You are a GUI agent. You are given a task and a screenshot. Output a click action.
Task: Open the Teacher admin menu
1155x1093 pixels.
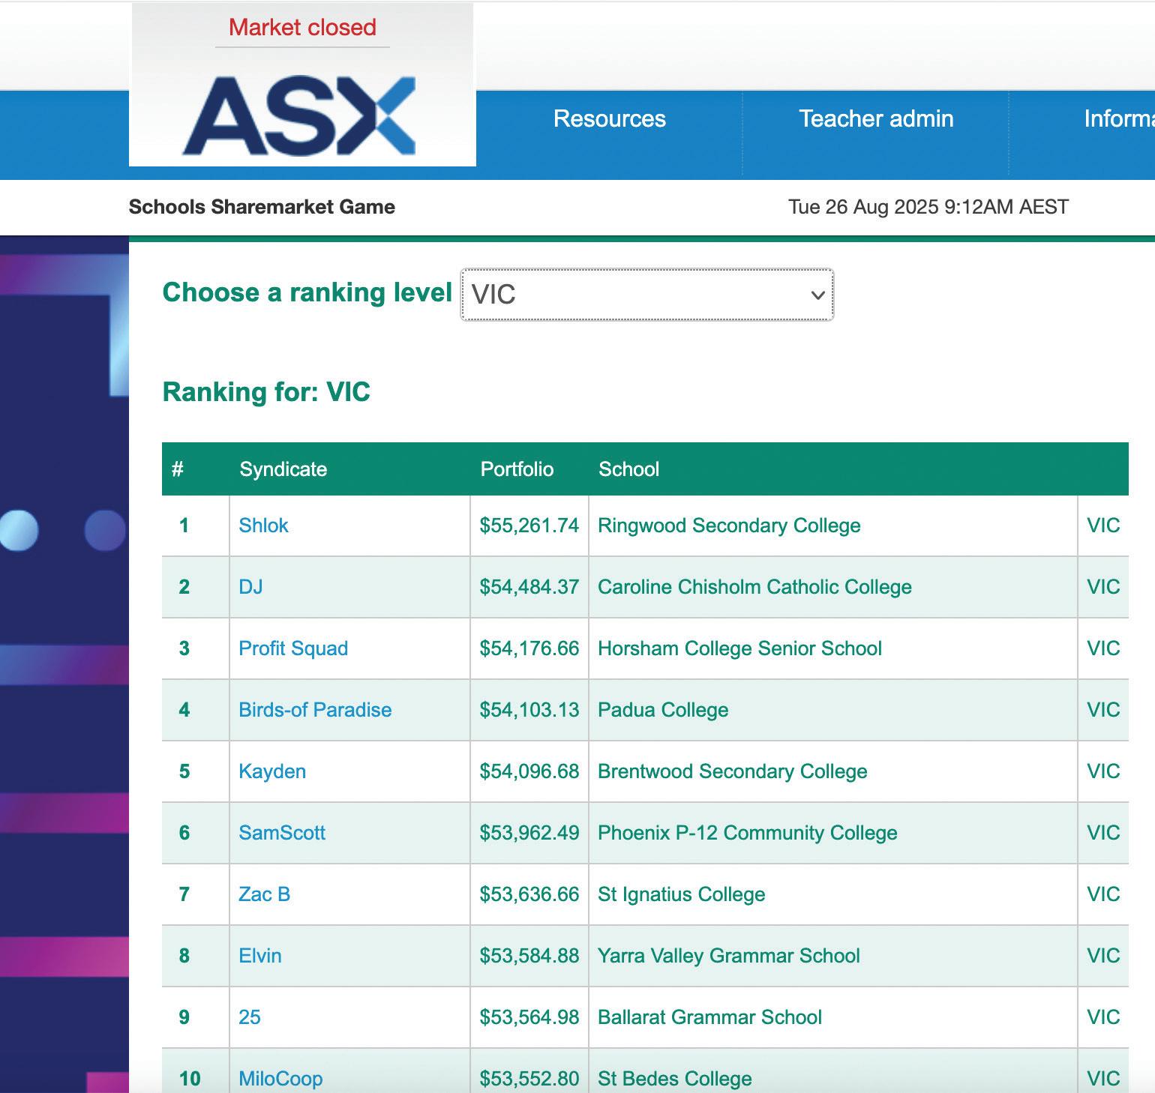tap(876, 118)
